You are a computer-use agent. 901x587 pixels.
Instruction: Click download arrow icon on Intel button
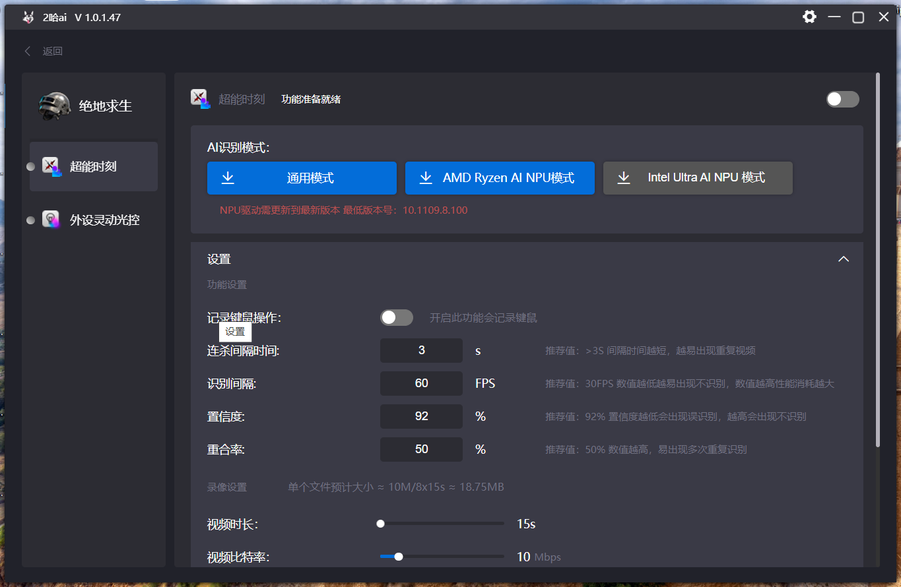click(x=624, y=177)
